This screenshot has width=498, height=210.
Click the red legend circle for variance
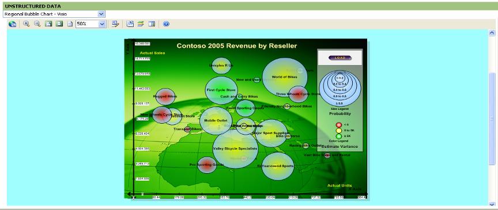tap(339, 125)
